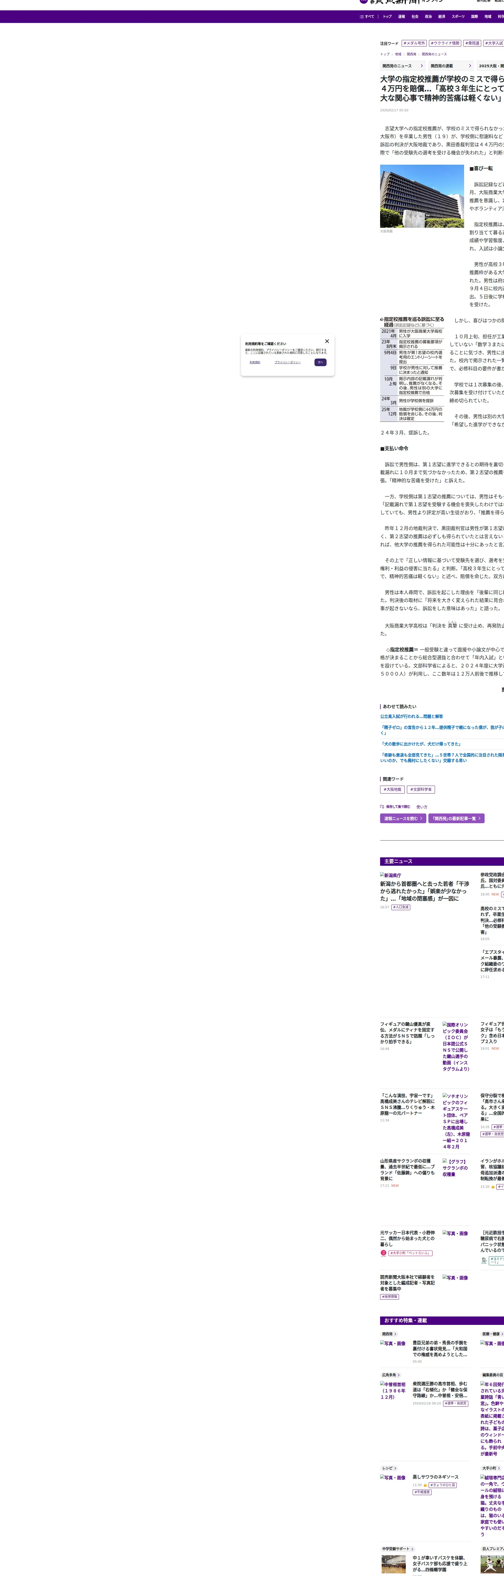Click the 関西発 breadcrumb link
The height and width of the screenshot is (1576, 504).
tap(412, 54)
